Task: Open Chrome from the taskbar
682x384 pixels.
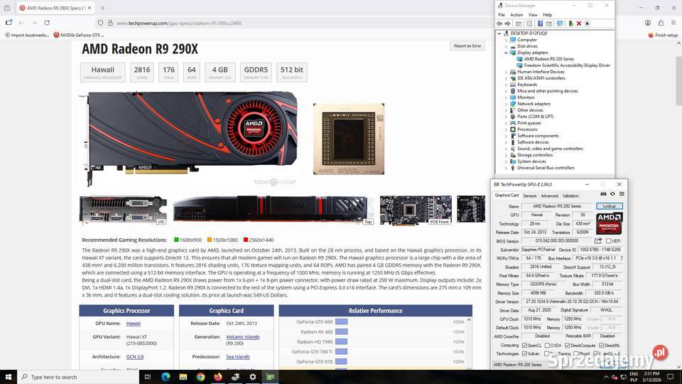Action: 200,377
